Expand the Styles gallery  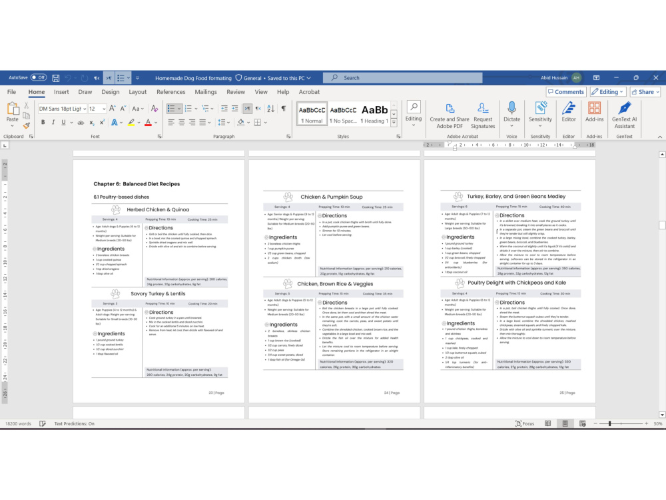[x=394, y=123]
